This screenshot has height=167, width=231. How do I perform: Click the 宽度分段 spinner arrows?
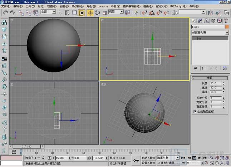pos(223,102)
